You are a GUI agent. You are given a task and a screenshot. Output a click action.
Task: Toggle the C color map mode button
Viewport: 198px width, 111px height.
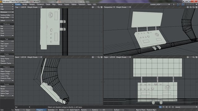tap(170, 107)
